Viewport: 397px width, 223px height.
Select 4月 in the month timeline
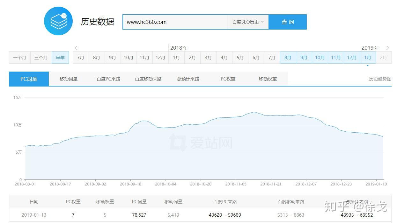[x=224, y=58]
